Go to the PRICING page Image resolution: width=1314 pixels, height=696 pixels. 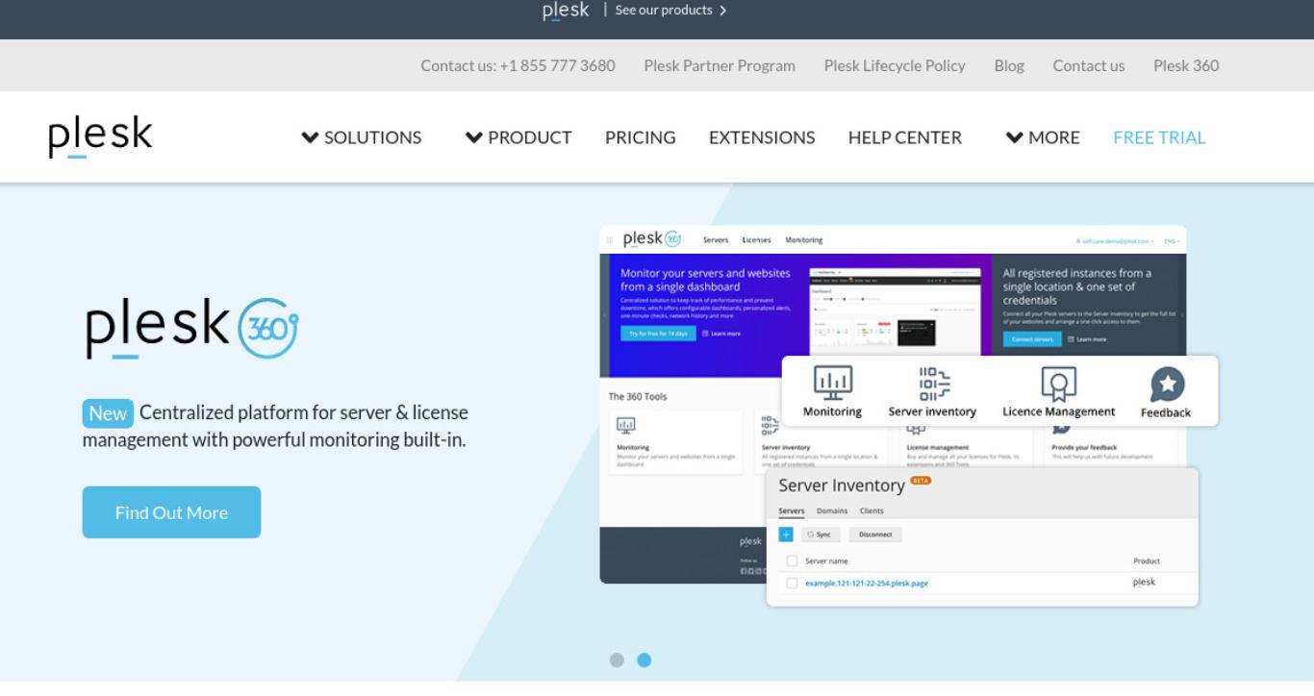(641, 137)
